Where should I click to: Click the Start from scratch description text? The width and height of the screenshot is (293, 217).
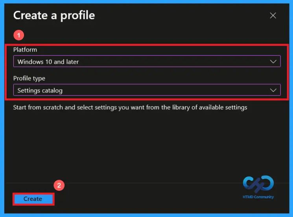click(130, 108)
